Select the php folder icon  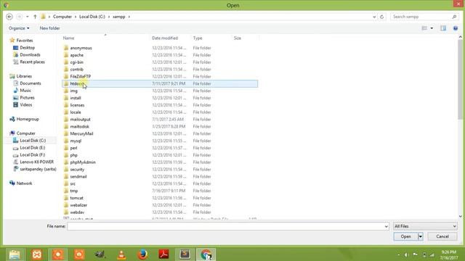[x=66, y=154]
